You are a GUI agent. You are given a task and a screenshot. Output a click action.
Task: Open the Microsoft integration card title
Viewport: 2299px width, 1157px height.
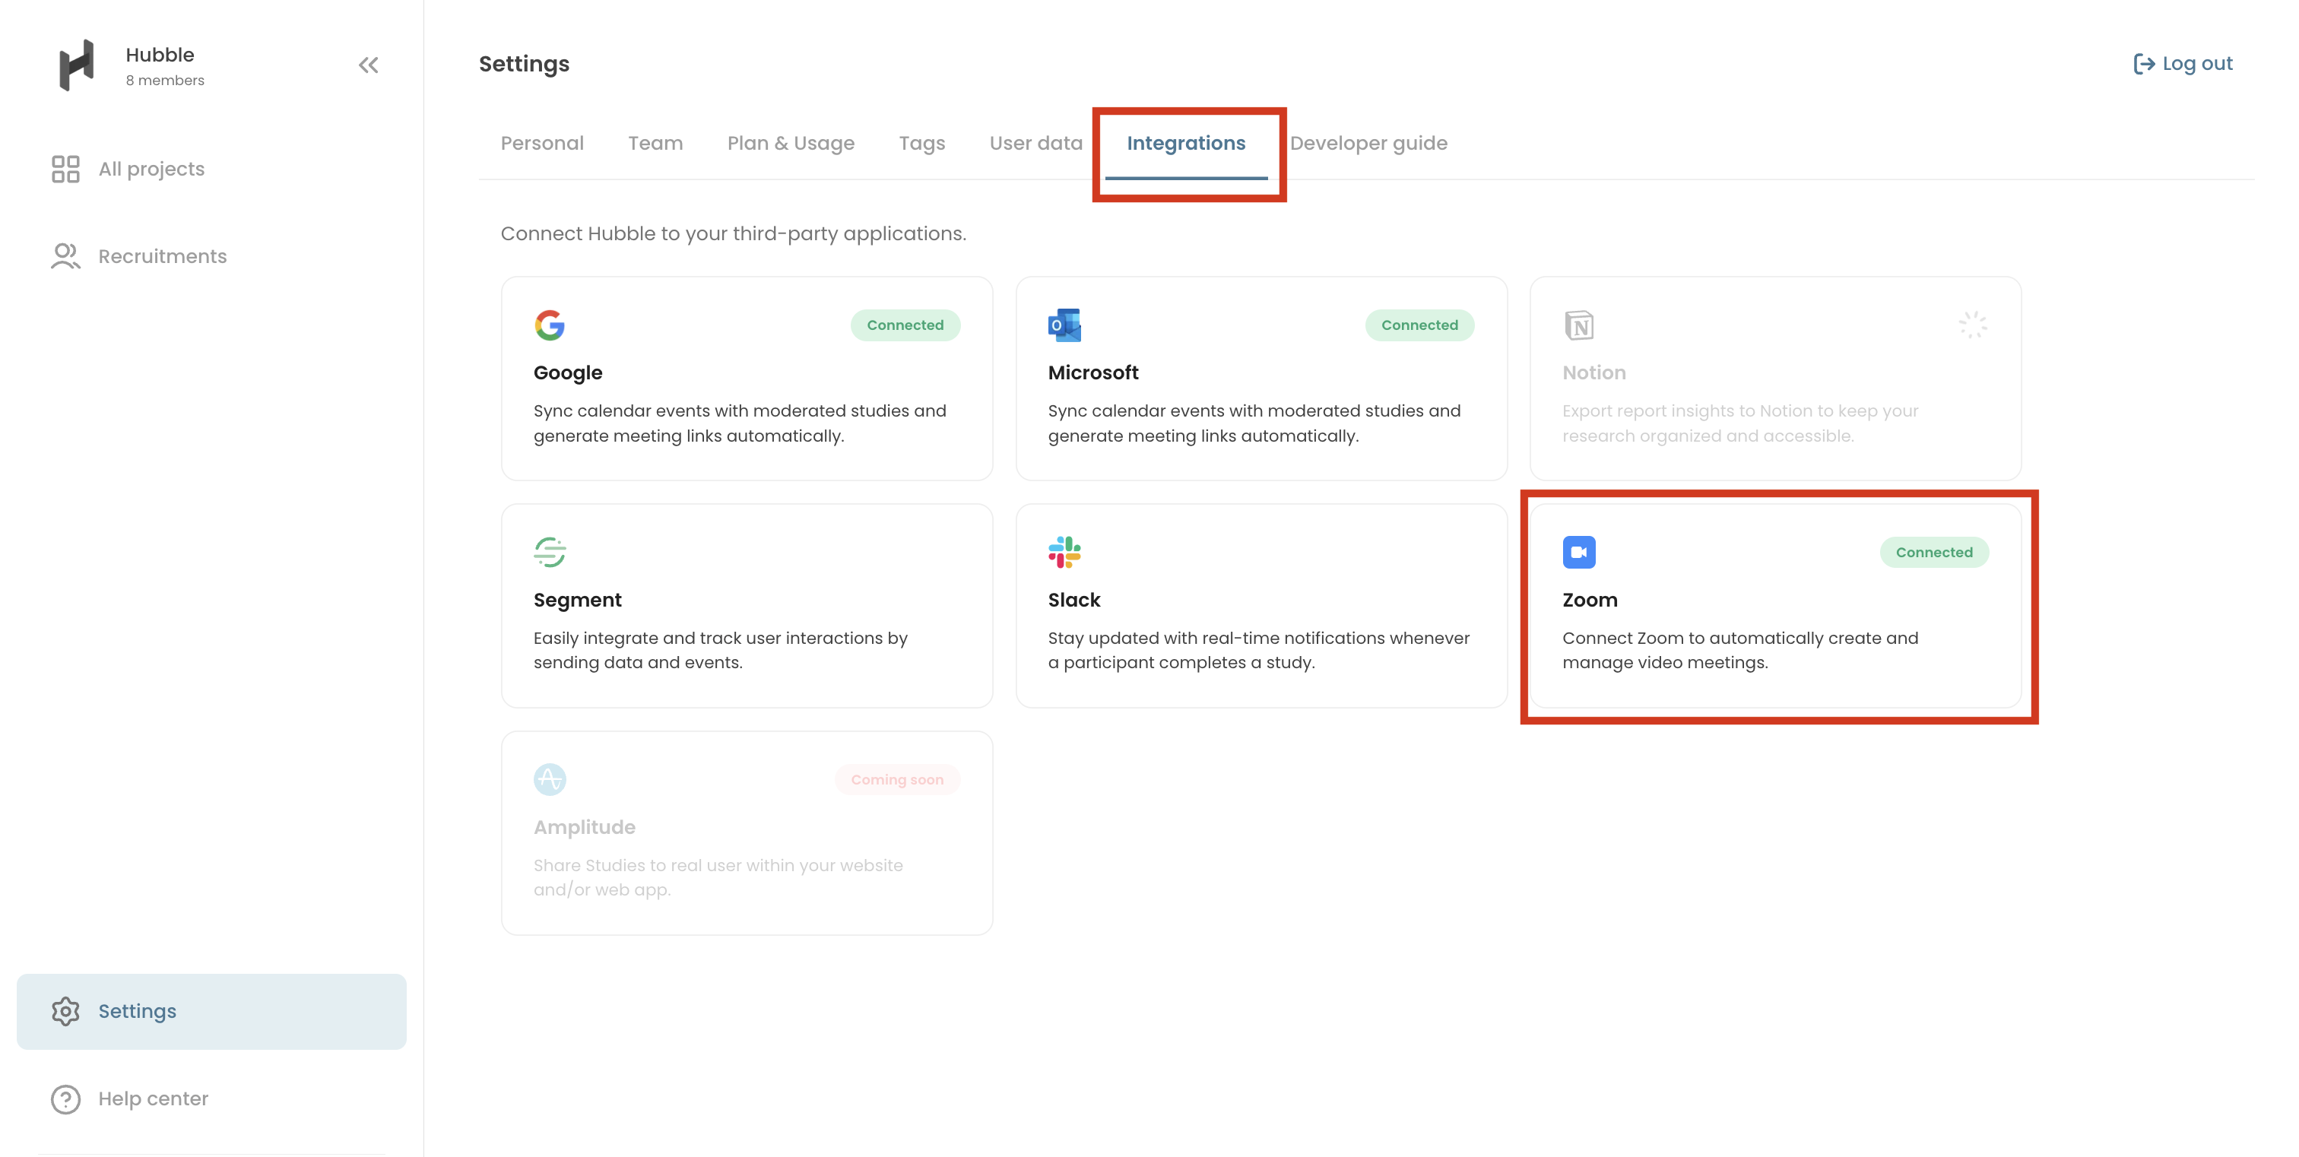pyautogui.click(x=1092, y=373)
